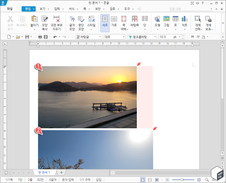
Task: Click the Undo arrow
Action: pos(55,37)
